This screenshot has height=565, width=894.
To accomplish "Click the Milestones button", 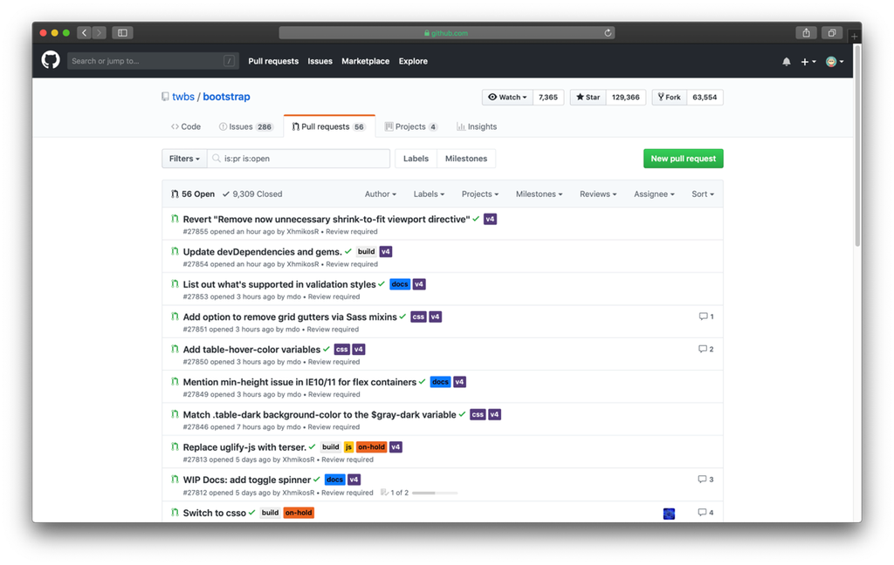I will pos(466,159).
